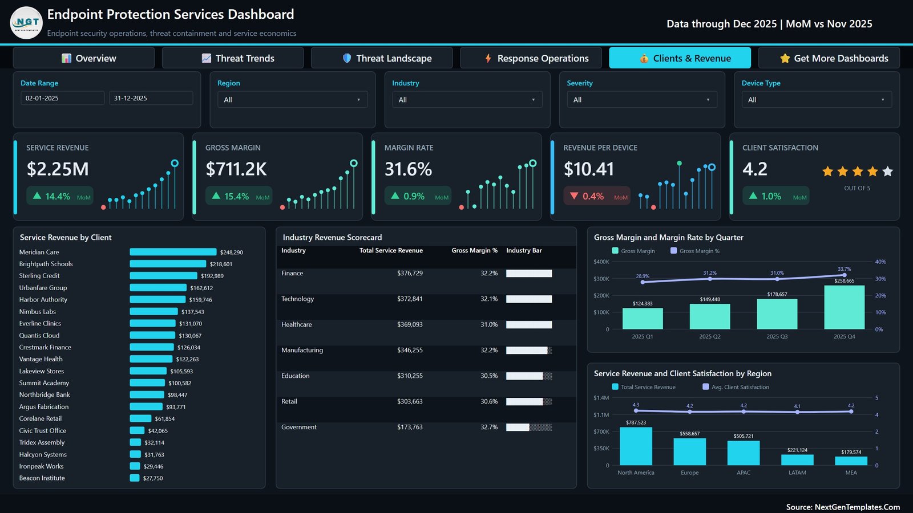Click the Meridian Care revenue bar
Screen dimensions: 913x513
click(x=173, y=252)
